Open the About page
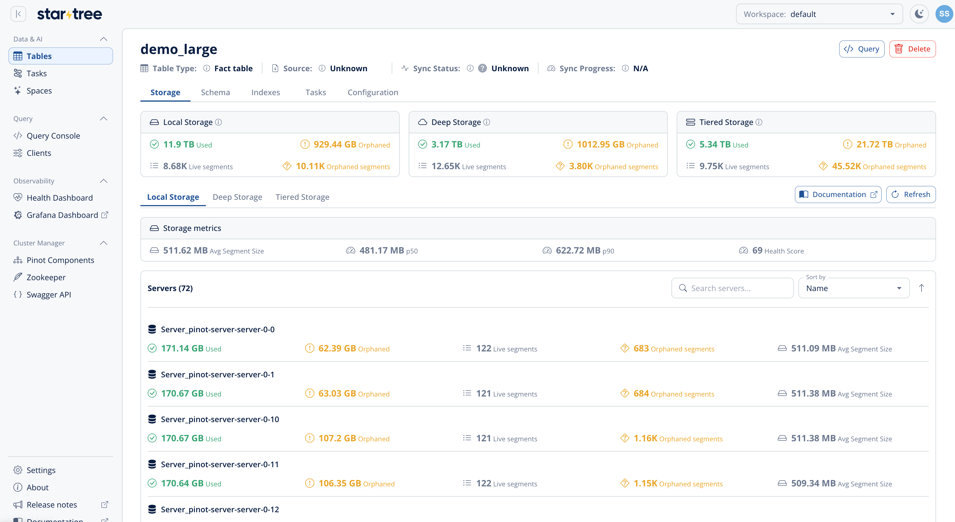 pyautogui.click(x=60, y=487)
